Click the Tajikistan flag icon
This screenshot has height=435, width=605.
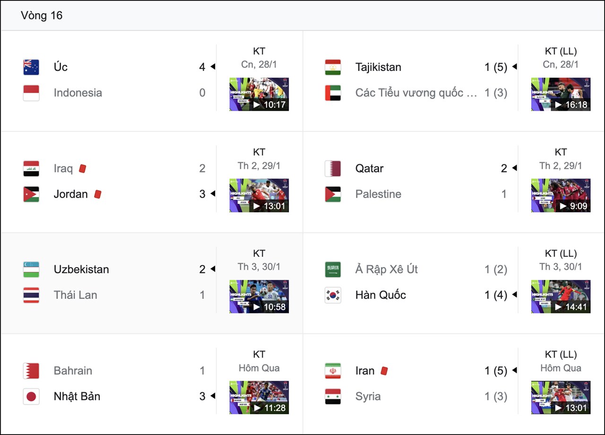pos(333,67)
